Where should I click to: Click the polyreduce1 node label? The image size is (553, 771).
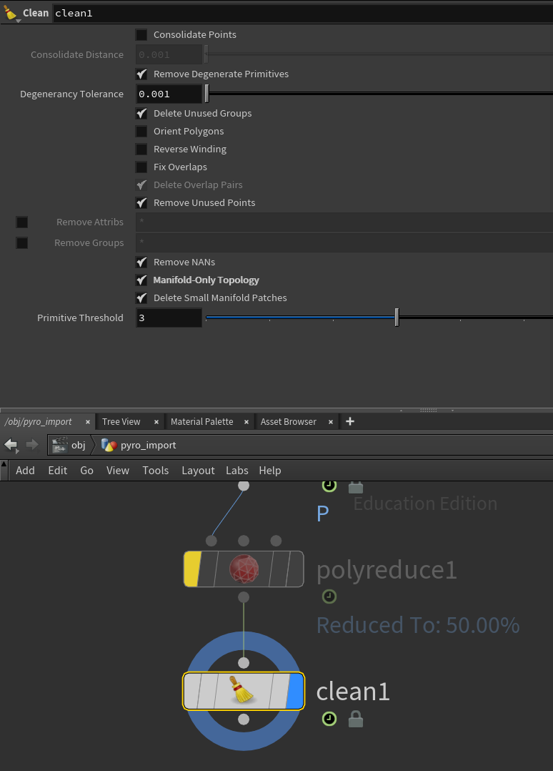387,571
